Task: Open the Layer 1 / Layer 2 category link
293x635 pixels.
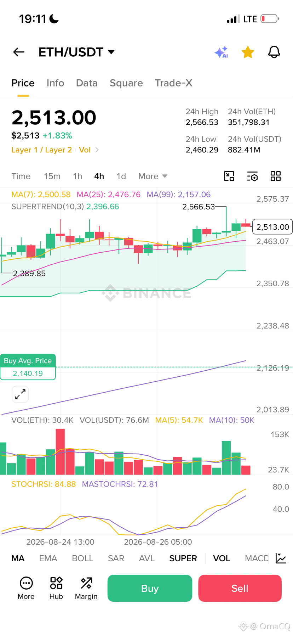Action: pyautogui.click(x=41, y=150)
